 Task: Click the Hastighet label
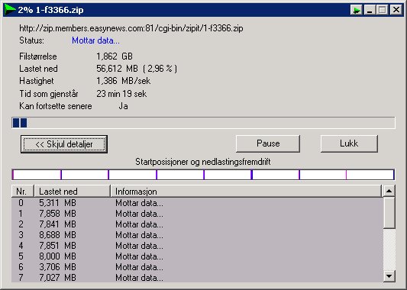37,81
